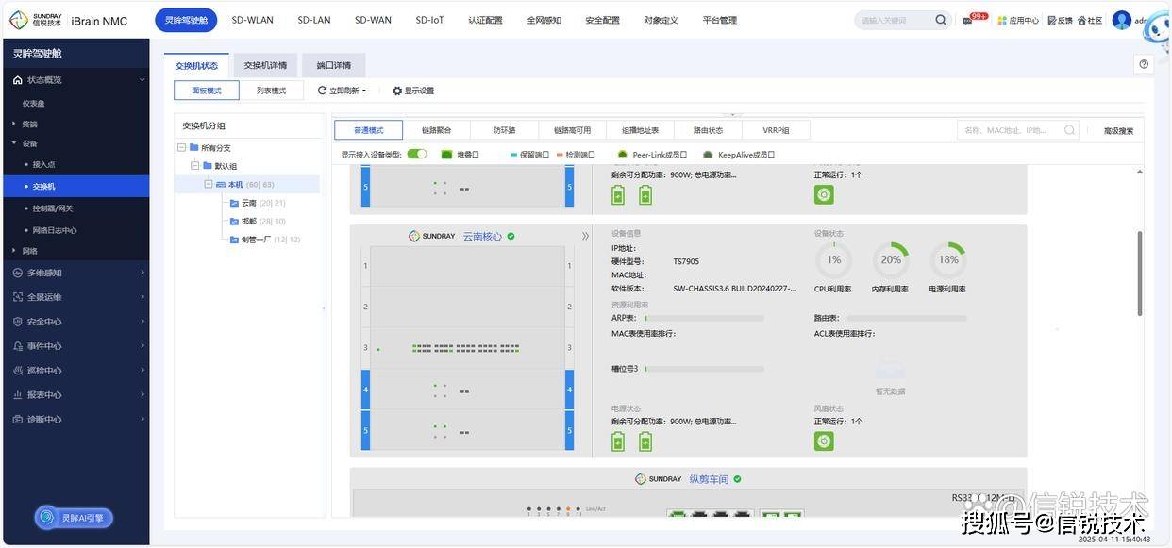
Task: Switch to the 端口详情 tab
Action: [x=333, y=65]
